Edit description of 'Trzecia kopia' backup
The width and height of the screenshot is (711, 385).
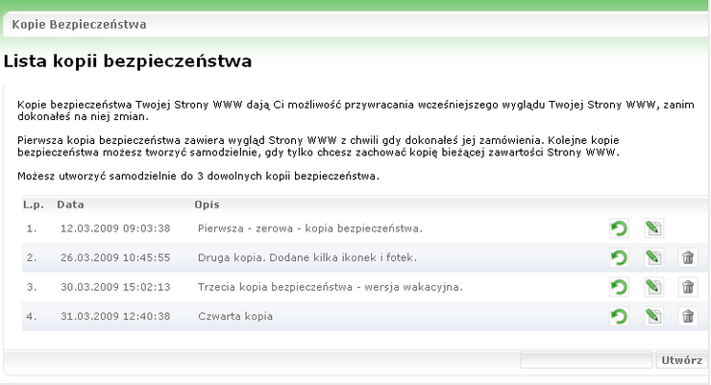tap(653, 287)
